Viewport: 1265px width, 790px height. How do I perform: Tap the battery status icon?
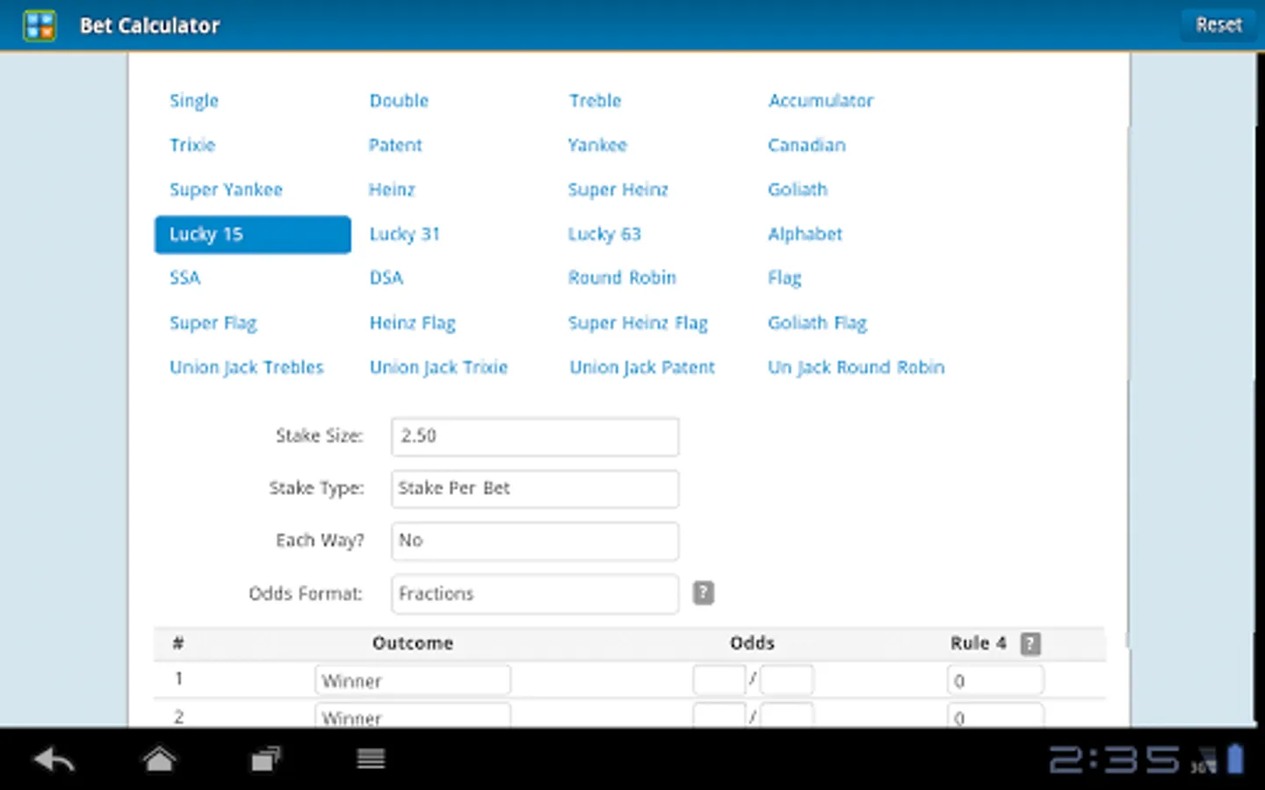1235,759
